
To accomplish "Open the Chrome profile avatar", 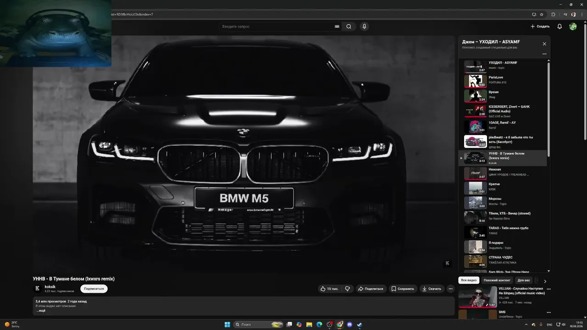I will [573, 14].
